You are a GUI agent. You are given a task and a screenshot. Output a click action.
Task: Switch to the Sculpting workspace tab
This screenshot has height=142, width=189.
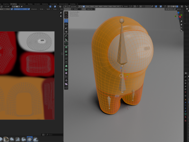(x=6, y=4)
